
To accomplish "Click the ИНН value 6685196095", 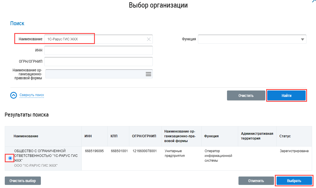I will point(94,151).
